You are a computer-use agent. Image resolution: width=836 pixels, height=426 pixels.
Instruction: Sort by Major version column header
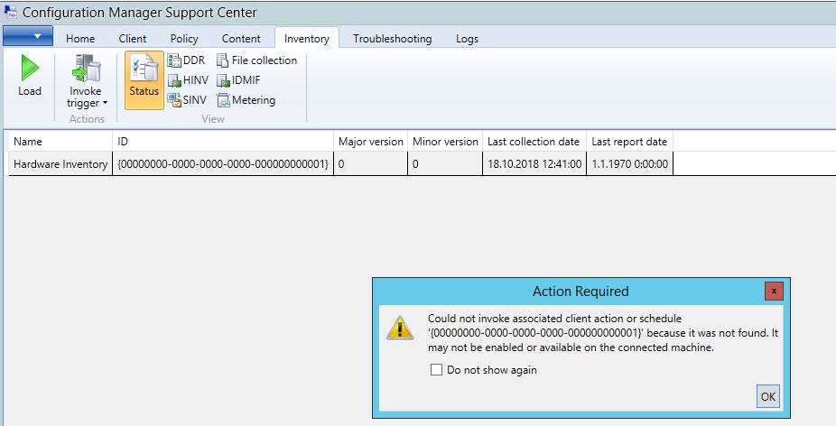point(370,142)
